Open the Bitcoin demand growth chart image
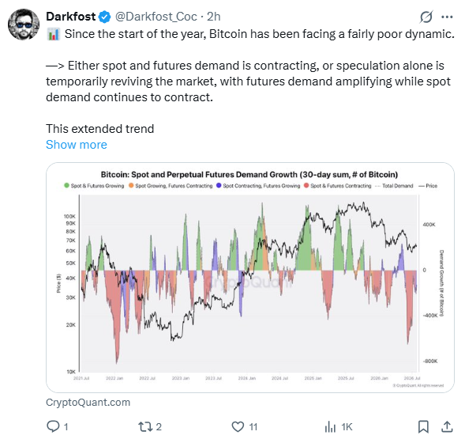Image resolution: width=465 pixels, height=439 pixels. pyautogui.click(x=250, y=278)
